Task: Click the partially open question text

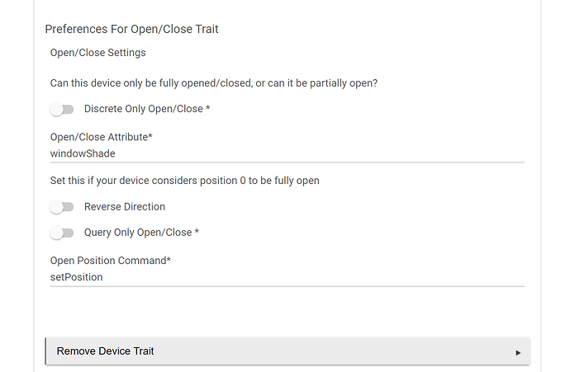Action: [214, 83]
